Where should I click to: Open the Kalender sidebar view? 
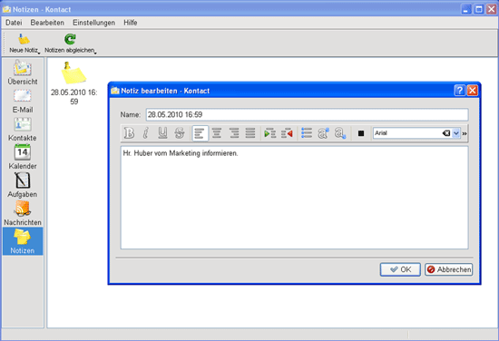click(x=23, y=157)
